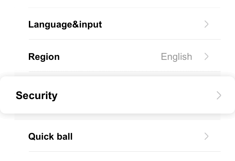The image size is (235, 161).
Task: Expand Quick ball using its right chevron
Action: 206,136
